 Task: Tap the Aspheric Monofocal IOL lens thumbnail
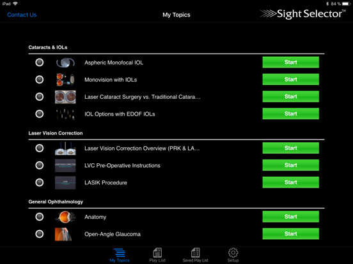coord(65,62)
